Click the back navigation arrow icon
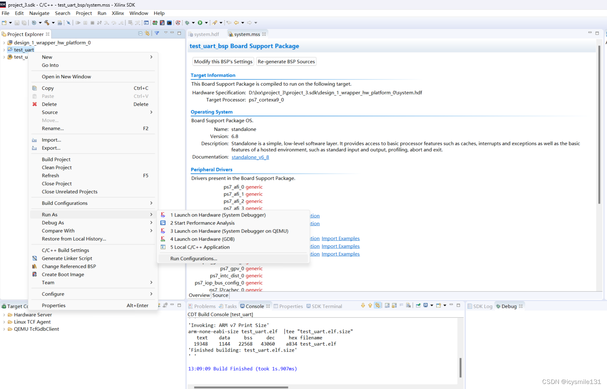 tap(236, 22)
